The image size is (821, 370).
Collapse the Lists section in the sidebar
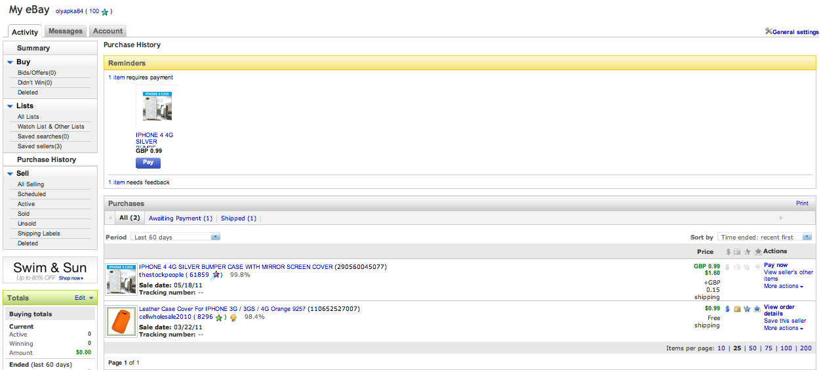point(10,106)
